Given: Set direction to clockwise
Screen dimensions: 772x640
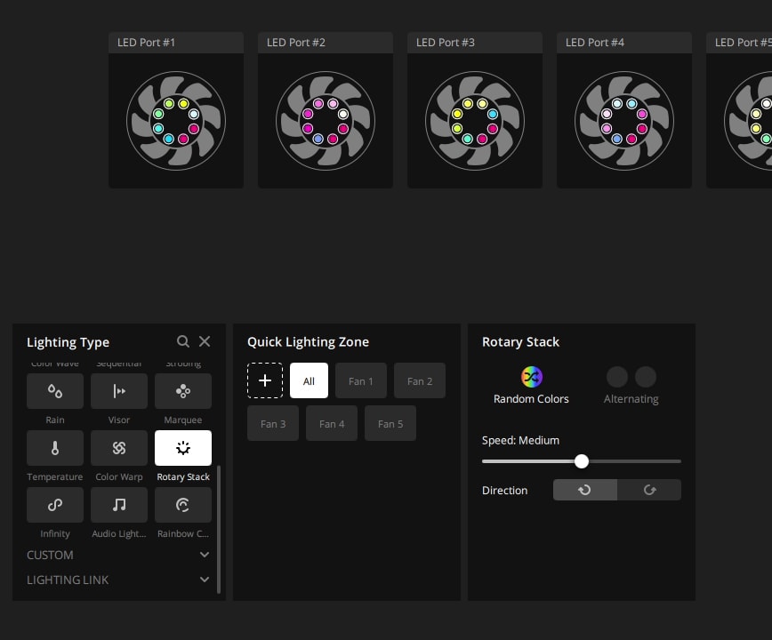Looking at the screenshot, I should click(649, 490).
